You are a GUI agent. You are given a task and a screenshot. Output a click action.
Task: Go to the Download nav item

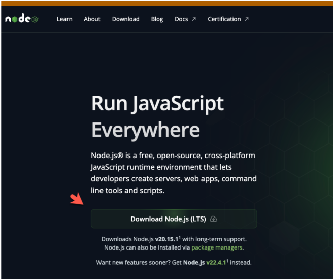(126, 19)
